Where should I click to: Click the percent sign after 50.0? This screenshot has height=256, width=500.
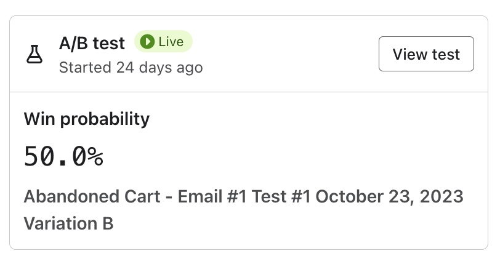(95, 157)
